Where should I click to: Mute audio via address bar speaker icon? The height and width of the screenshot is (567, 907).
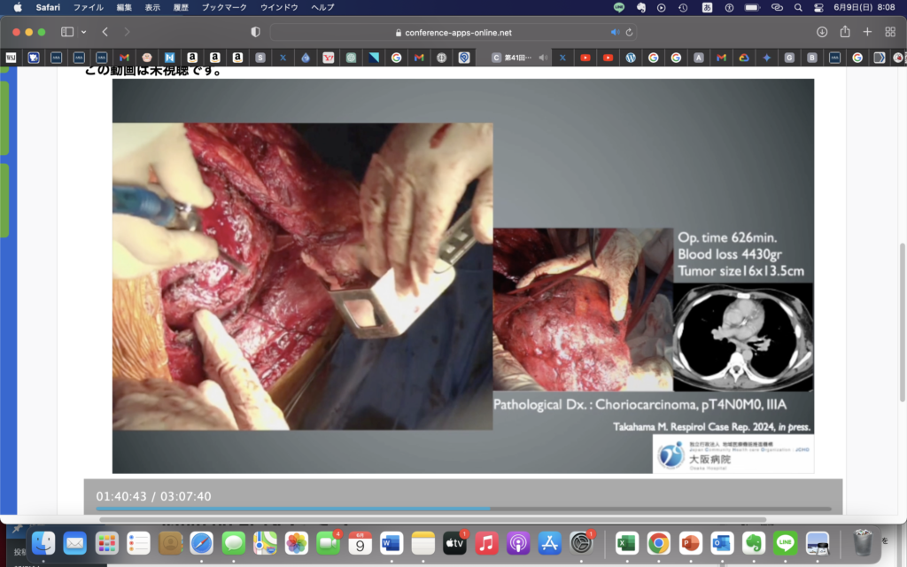pos(615,32)
